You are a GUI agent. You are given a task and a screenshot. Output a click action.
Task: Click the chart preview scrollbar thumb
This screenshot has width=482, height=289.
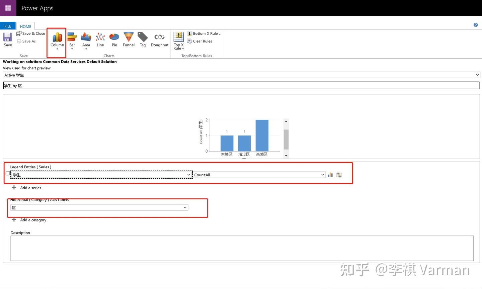click(x=286, y=139)
